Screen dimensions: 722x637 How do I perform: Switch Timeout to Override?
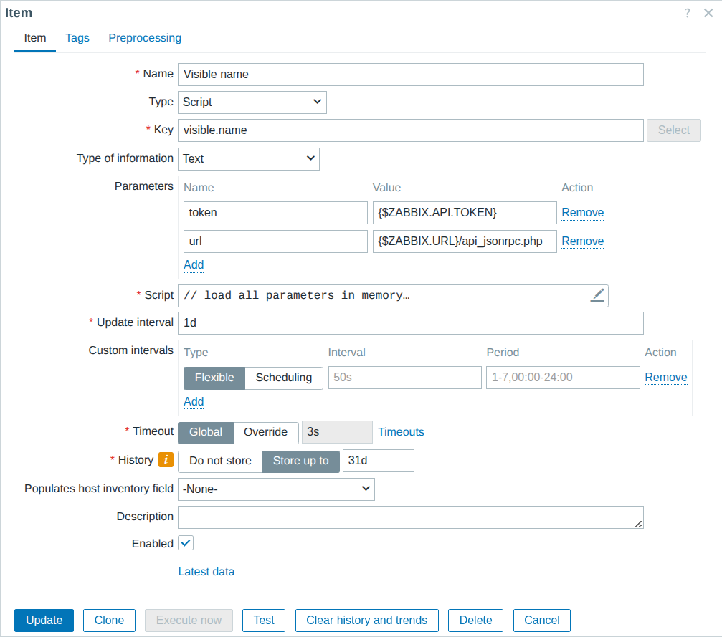266,432
